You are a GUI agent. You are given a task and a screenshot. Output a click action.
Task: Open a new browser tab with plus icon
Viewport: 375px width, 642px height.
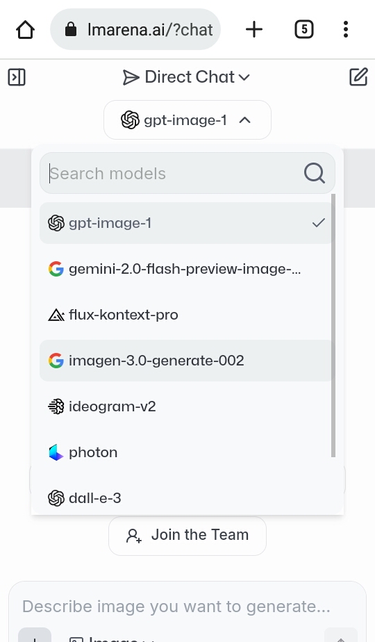tap(254, 29)
